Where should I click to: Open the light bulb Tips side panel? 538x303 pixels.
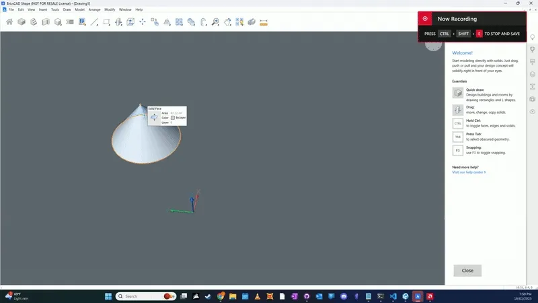pyautogui.click(x=533, y=37)
